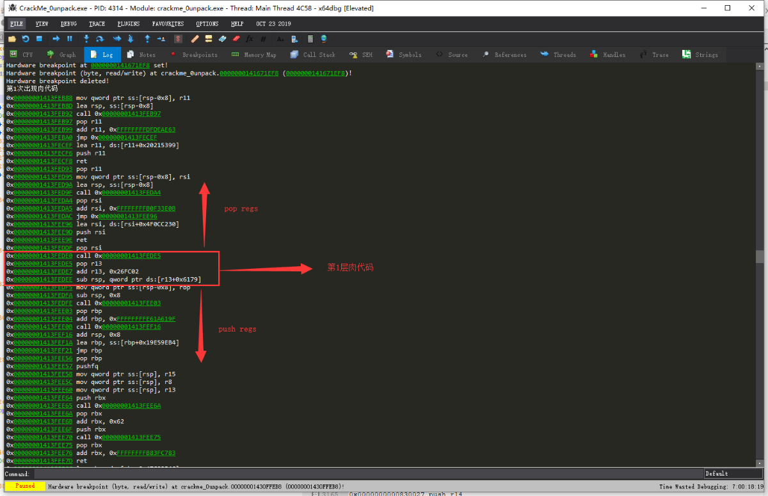Image resolution: width=768 pixels, height=496 pixels.
Task: Switch to the References tab
Action: coord(504,54)
